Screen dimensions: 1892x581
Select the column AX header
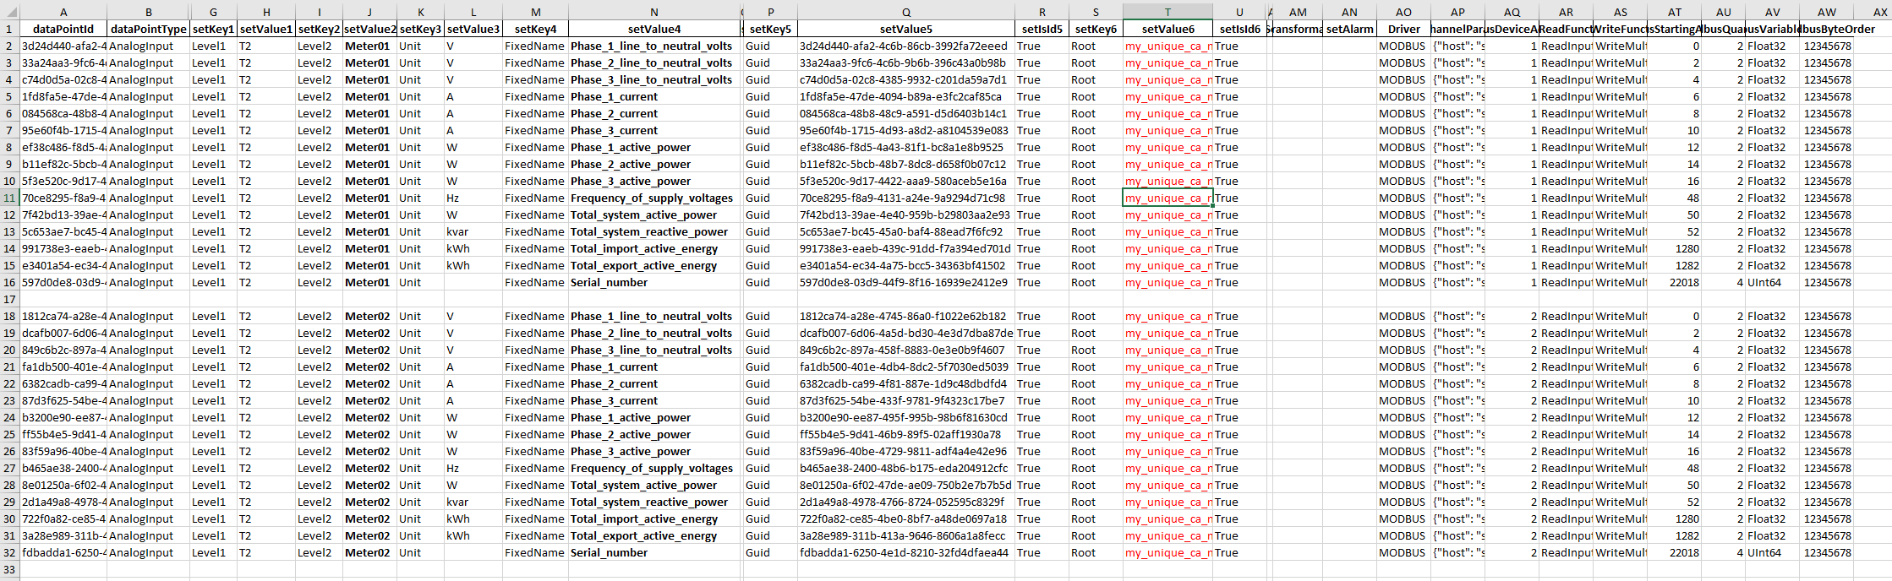coord(1873,12)
